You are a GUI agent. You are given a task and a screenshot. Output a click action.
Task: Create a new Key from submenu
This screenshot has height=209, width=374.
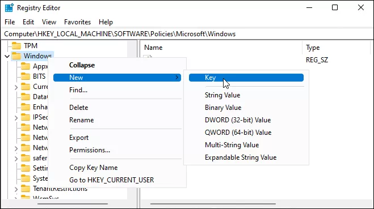(x=246, y=78)
